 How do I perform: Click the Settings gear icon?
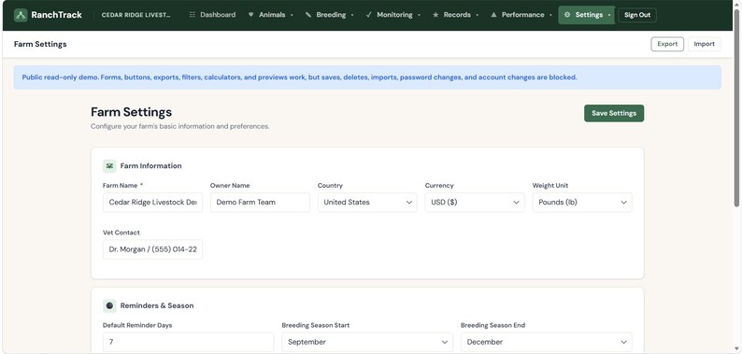point(567,15)
